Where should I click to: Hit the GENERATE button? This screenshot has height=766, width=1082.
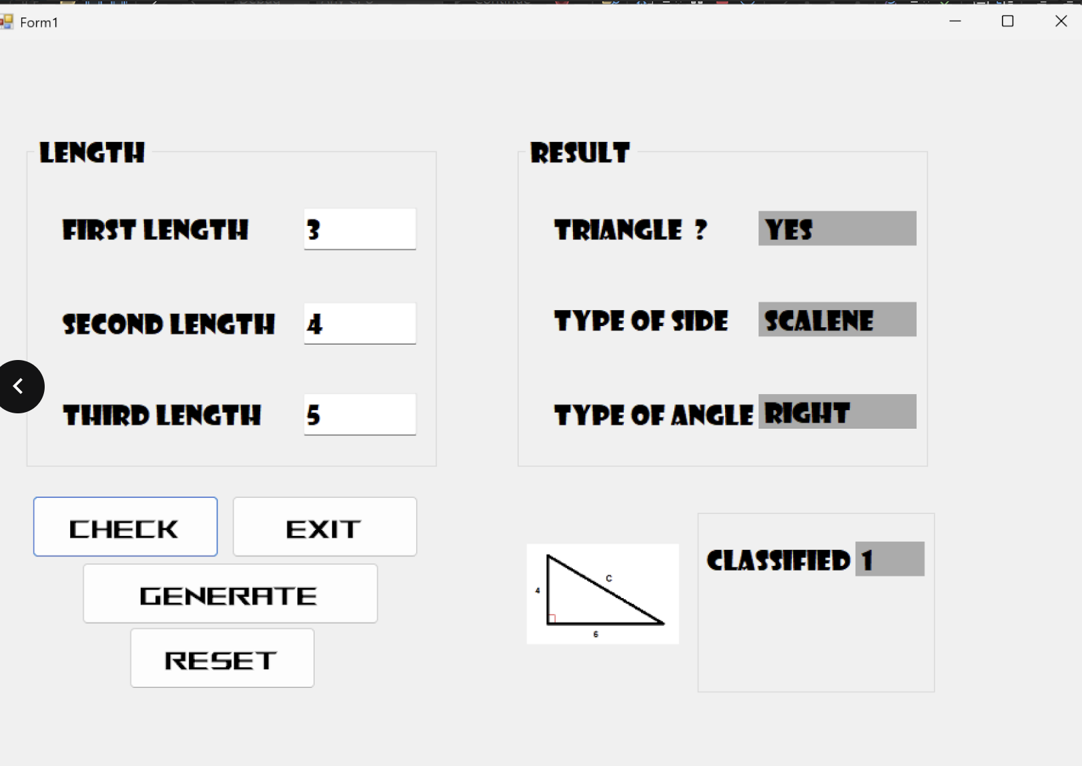pos(230,593)
